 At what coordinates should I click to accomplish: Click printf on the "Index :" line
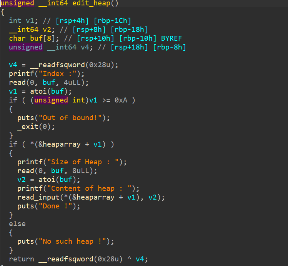pos(22,74)
